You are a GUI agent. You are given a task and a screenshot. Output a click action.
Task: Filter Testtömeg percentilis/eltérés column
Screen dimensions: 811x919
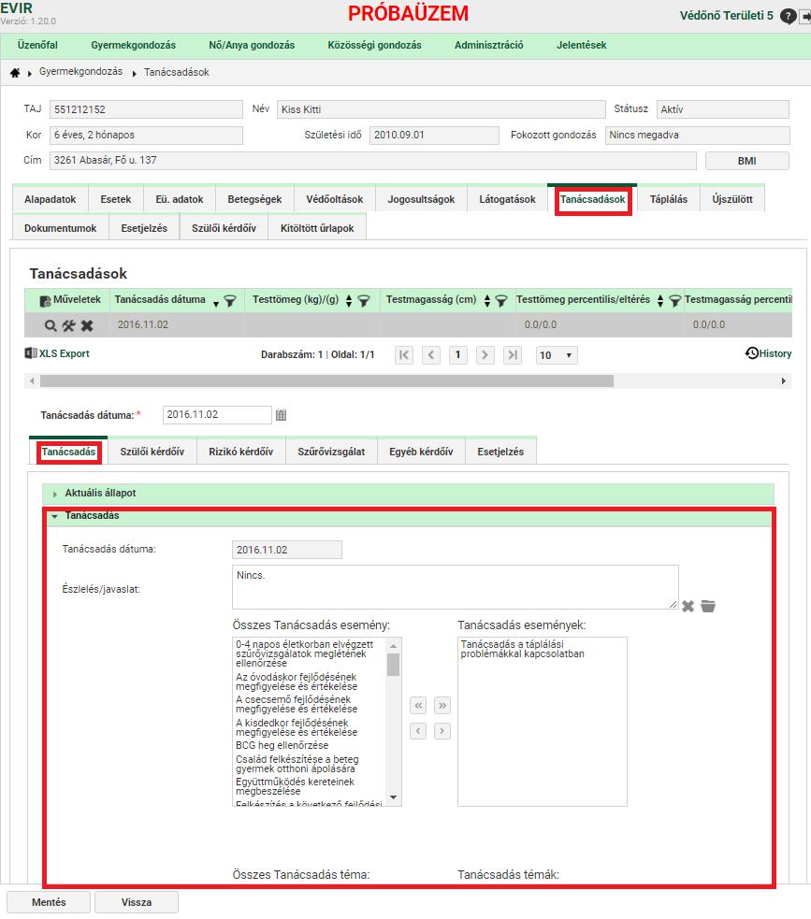(x=675, y=301)
